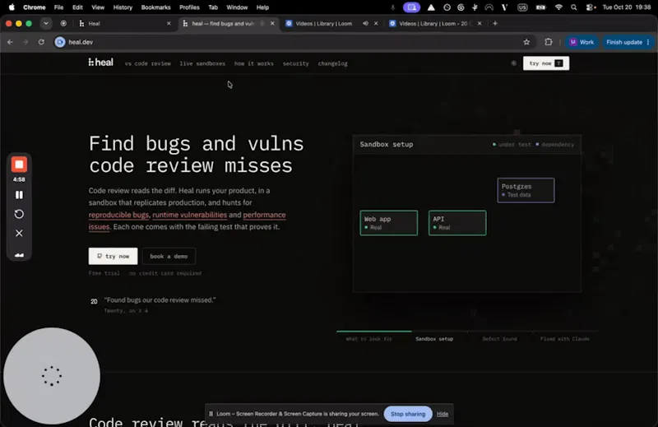Click the screen sharing indicator in menu bar

coord(411,7)
